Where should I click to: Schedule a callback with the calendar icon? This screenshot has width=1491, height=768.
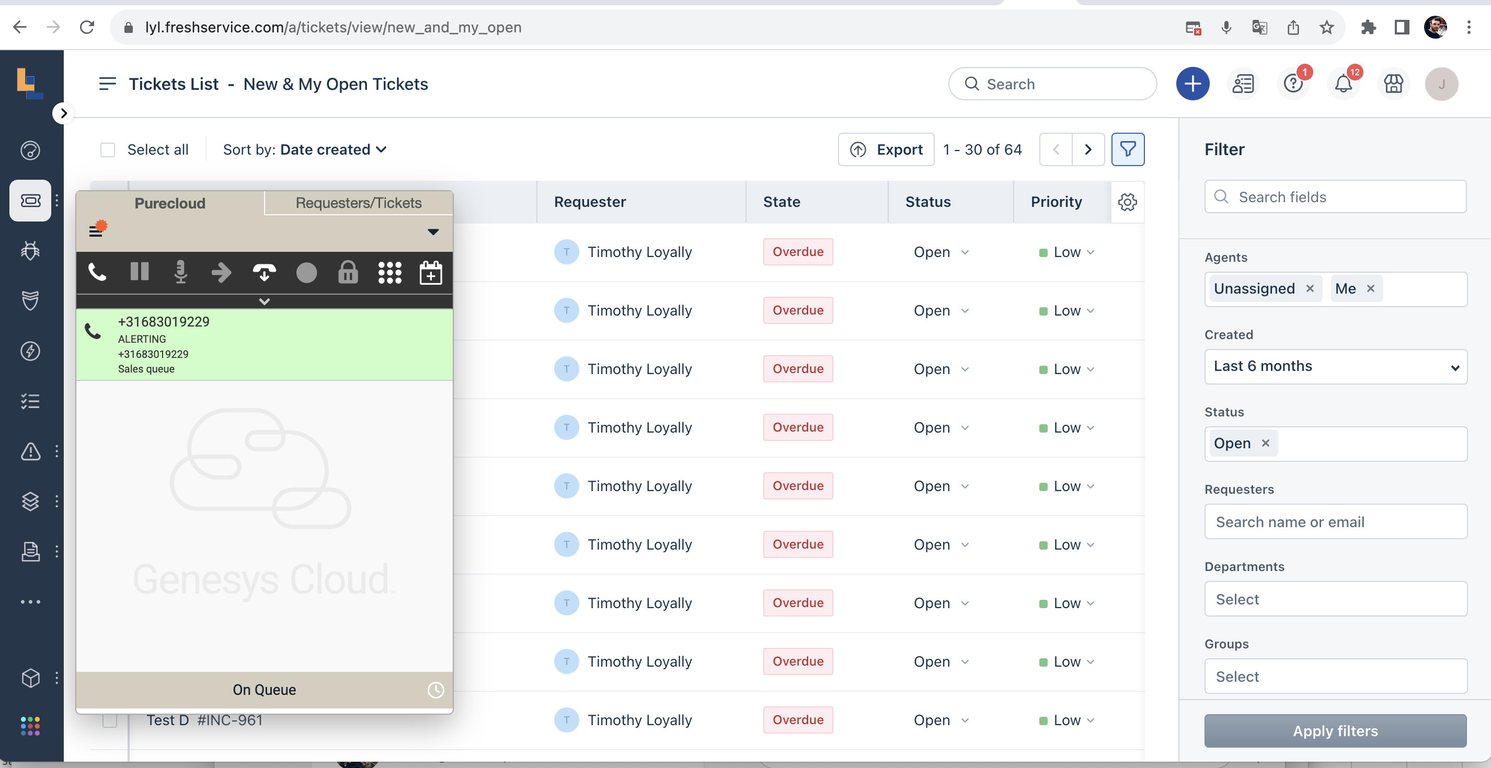click(431, 272)
